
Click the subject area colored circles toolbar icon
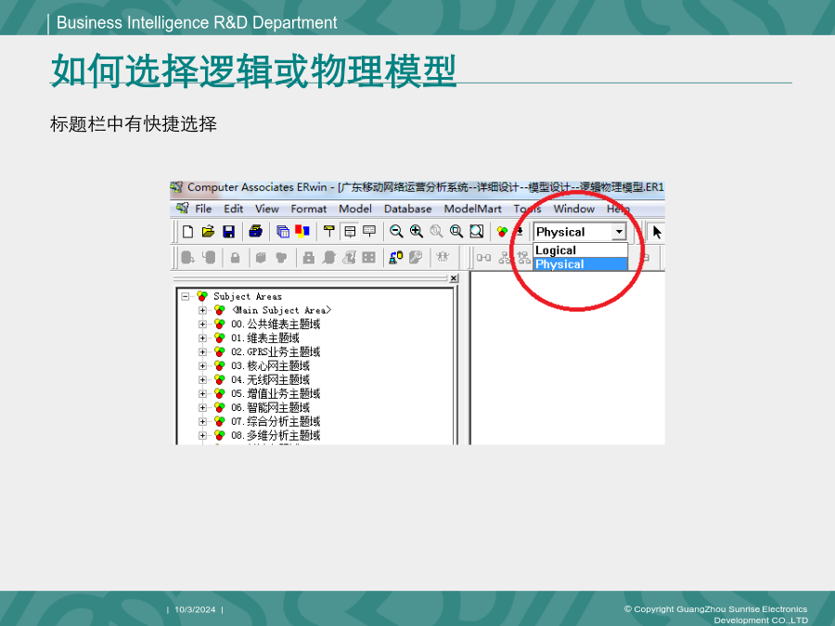[x=502, y=232]
